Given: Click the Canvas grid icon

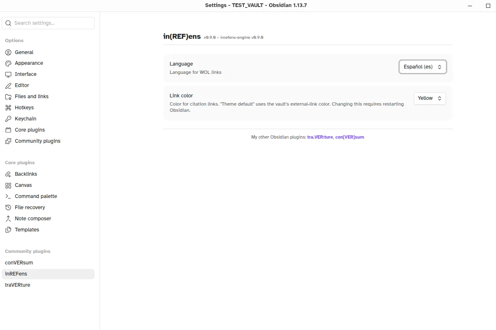Looking at the screenshot, I should [8, 186].
